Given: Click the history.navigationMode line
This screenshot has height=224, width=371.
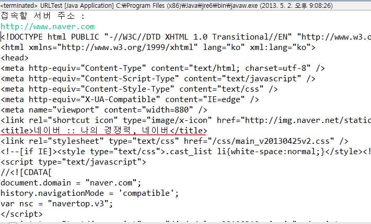Looking at the screenshot, I should pyautogui.click(x=90, y=193).
